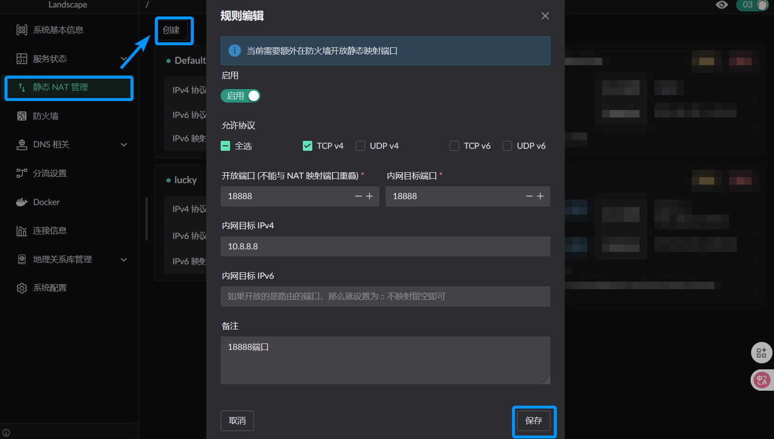
Task: Check the 全选 select-all checkbox
Action: tap(226, 146)
